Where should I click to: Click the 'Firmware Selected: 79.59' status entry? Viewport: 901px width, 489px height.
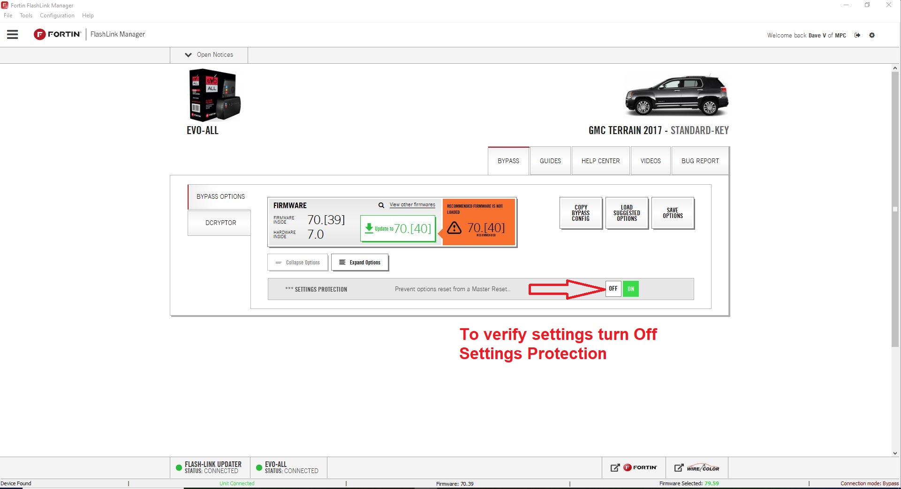[x=689, y=483]
